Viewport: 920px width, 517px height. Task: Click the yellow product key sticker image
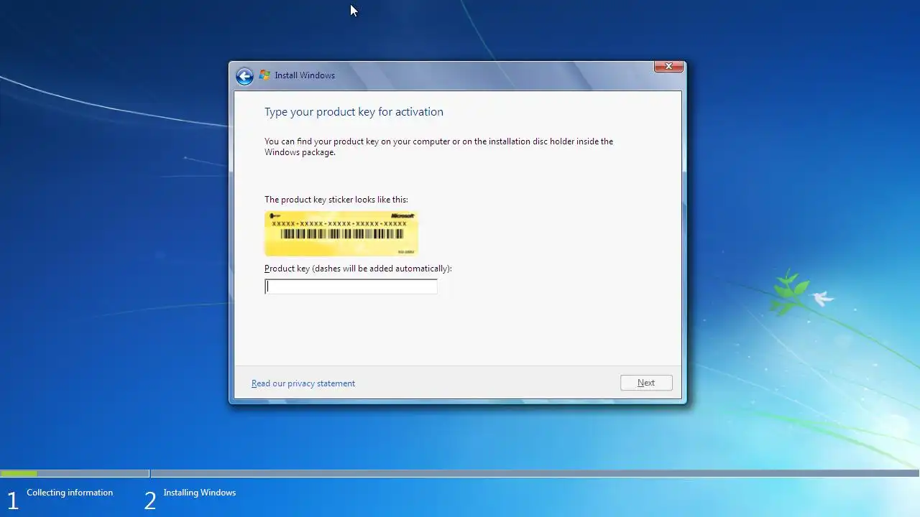[x=341, y=233]
